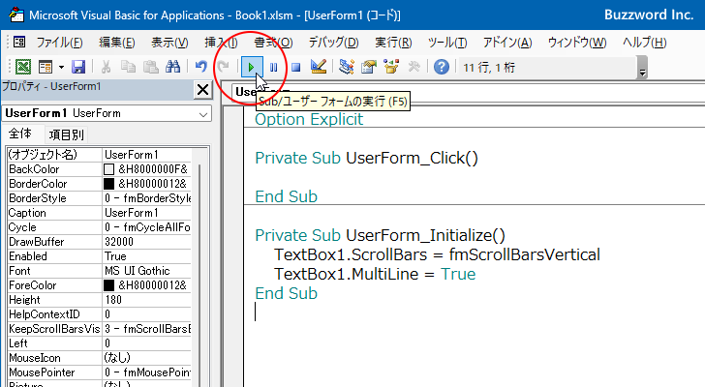Screen dimensions: 705x387
Task: Click the ForeColor black color swatch
Action: coord(108,285)
